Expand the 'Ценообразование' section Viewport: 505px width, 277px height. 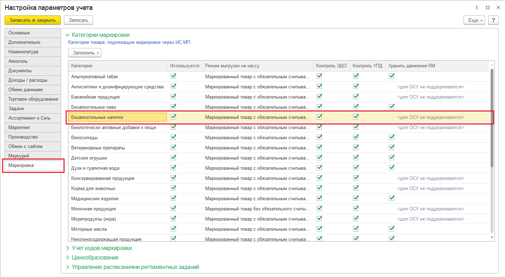95,258
